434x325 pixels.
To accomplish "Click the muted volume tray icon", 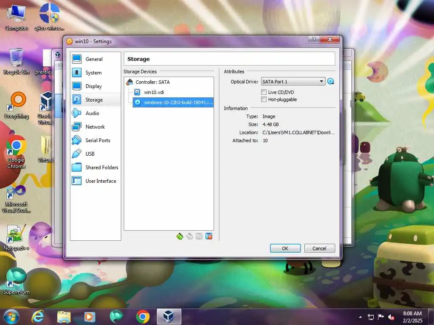I will coord(391,317).
